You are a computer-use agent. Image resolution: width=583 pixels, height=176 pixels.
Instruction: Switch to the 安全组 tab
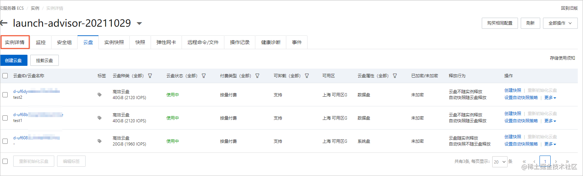tap(64, 42)
